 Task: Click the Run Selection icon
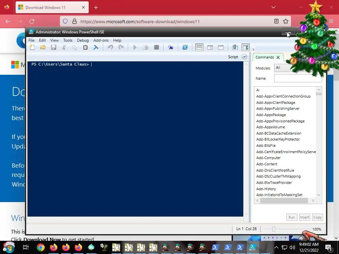point(146,47)
